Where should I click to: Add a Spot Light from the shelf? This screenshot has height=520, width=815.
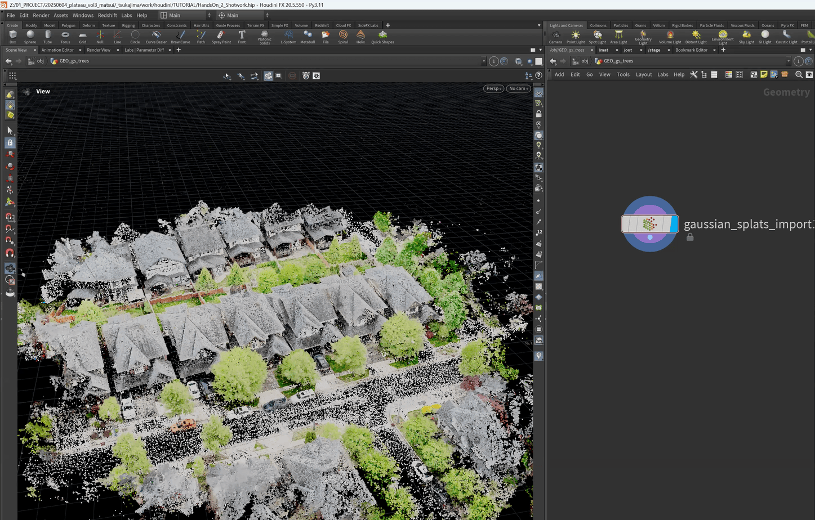point(597,37)
